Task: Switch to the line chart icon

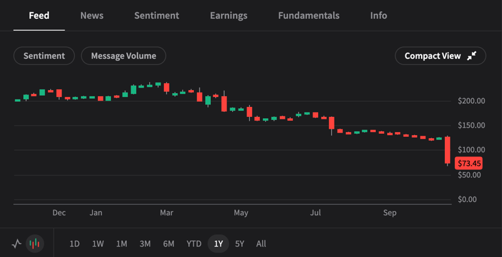Action: [x=16, y=244]
